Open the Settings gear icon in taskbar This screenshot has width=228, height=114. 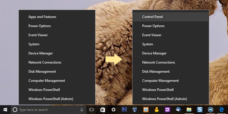pyautogui.click(x=113, y=110)
